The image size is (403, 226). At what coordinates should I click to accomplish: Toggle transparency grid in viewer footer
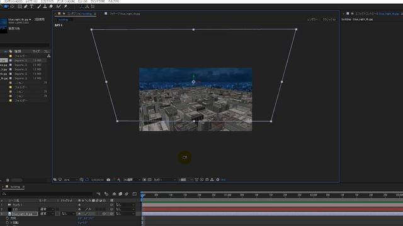pyautogui.click(x=150, y=180)
